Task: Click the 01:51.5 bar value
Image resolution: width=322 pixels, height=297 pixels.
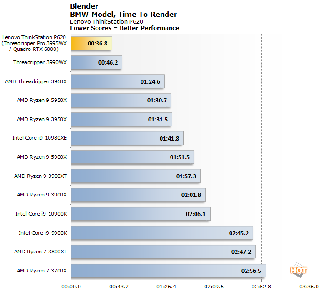Action: tap(180, 157)
